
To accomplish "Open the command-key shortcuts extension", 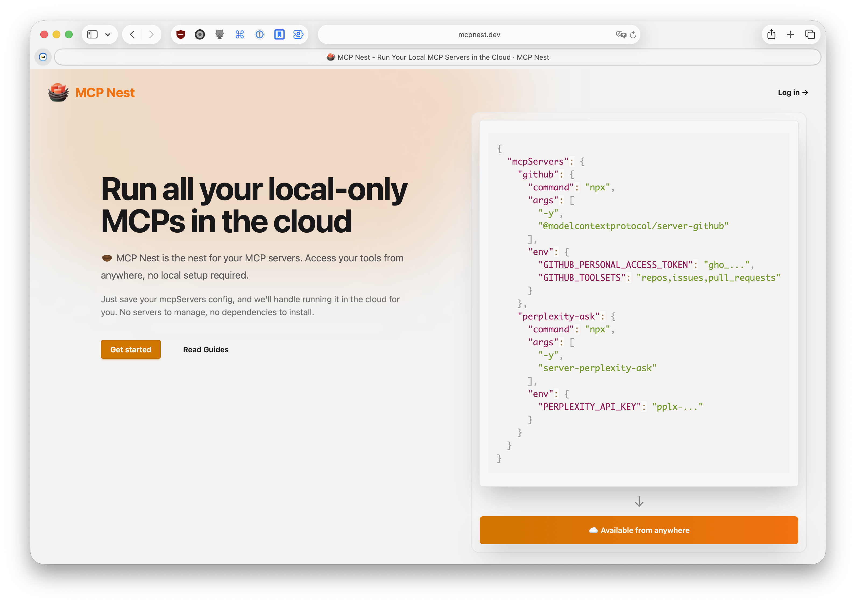I will pyautogui.click(x=240, y=34).
